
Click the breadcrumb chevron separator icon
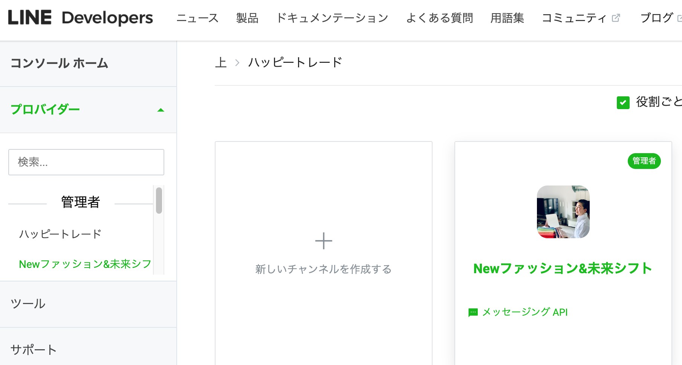(237, 62)
